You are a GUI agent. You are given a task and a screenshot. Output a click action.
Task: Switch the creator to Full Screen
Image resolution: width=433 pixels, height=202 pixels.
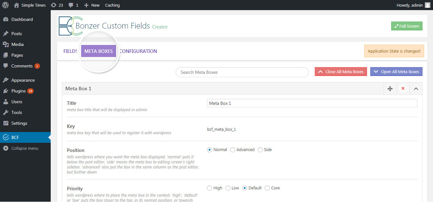click(407, 26)
